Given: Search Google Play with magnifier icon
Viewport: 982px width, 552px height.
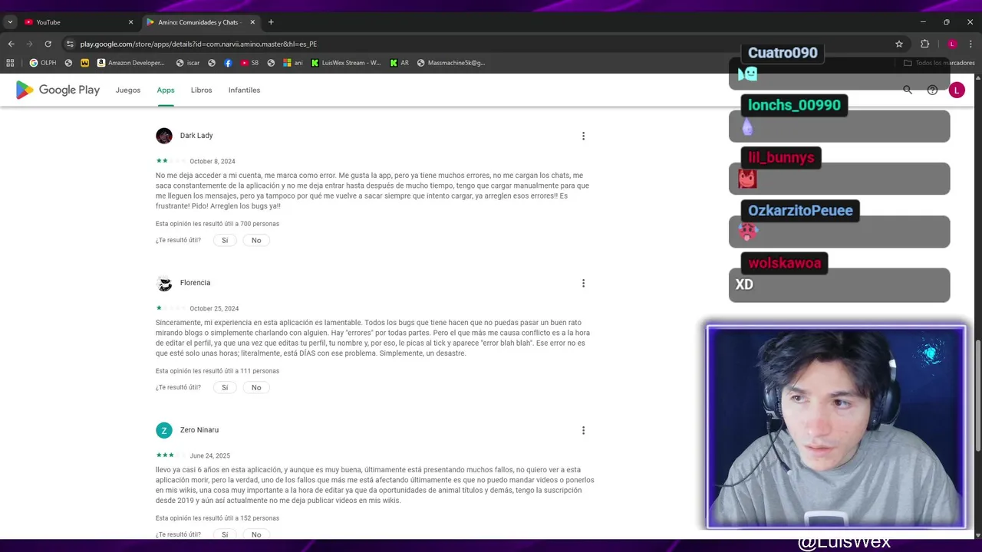Looking at the screenshot, I should pyautogui.click(x=908, y=90).
